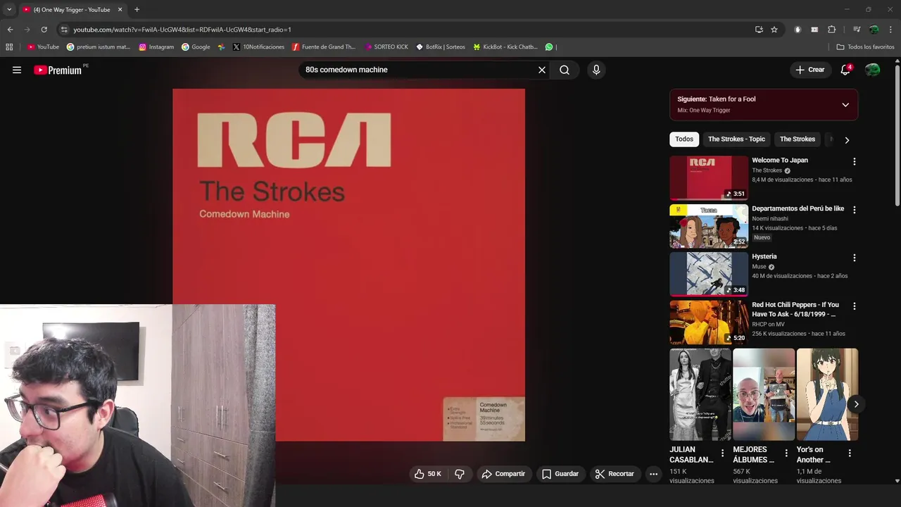The image size is (901, 507).
Task: Open the Google bookmark
Action: pos(196,47)
